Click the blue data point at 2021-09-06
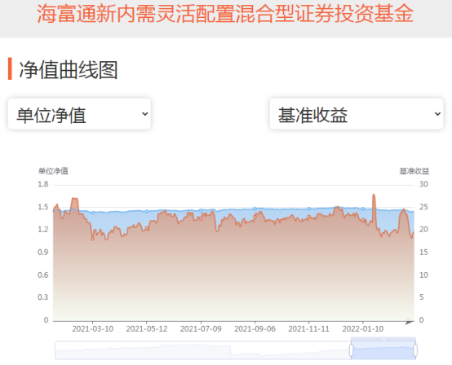 (255, 209)
